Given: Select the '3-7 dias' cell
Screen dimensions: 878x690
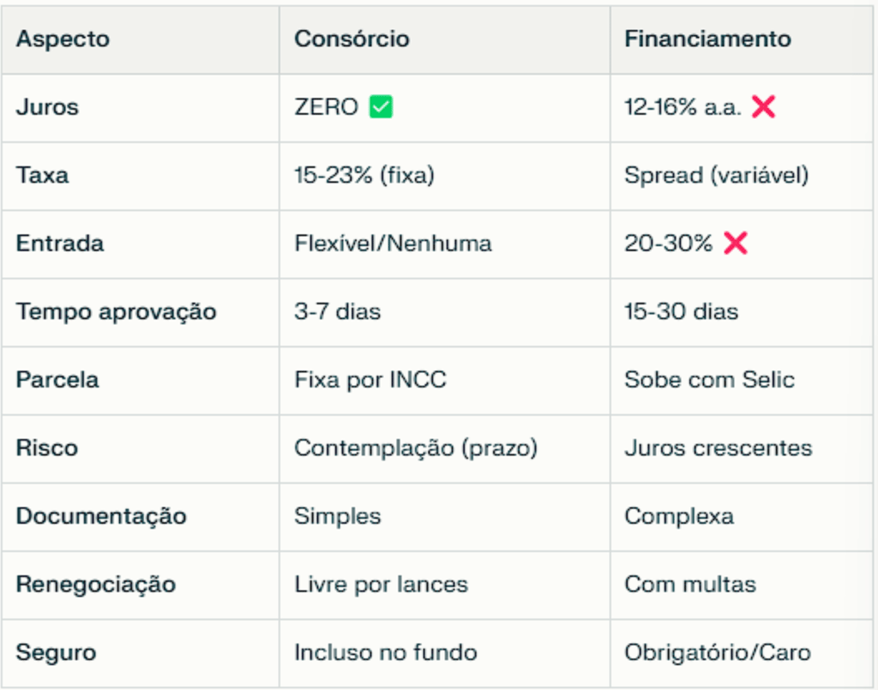Looking at the screenshot, I should point(337,311).
